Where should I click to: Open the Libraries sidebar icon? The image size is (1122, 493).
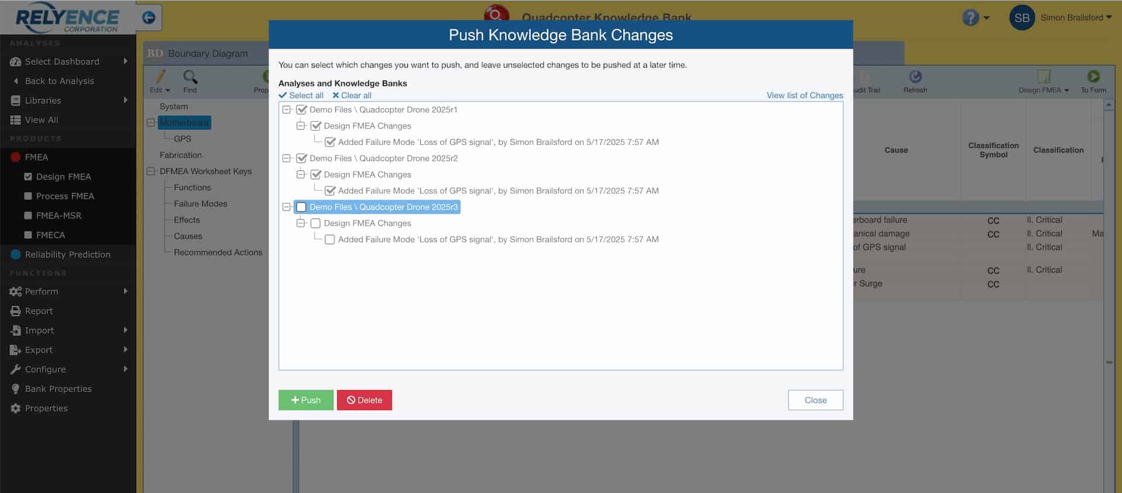(16, 100)
